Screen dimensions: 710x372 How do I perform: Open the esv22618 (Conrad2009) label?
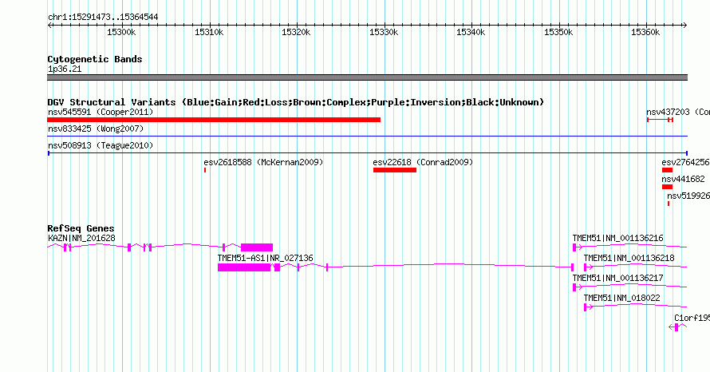click(423, 162)
